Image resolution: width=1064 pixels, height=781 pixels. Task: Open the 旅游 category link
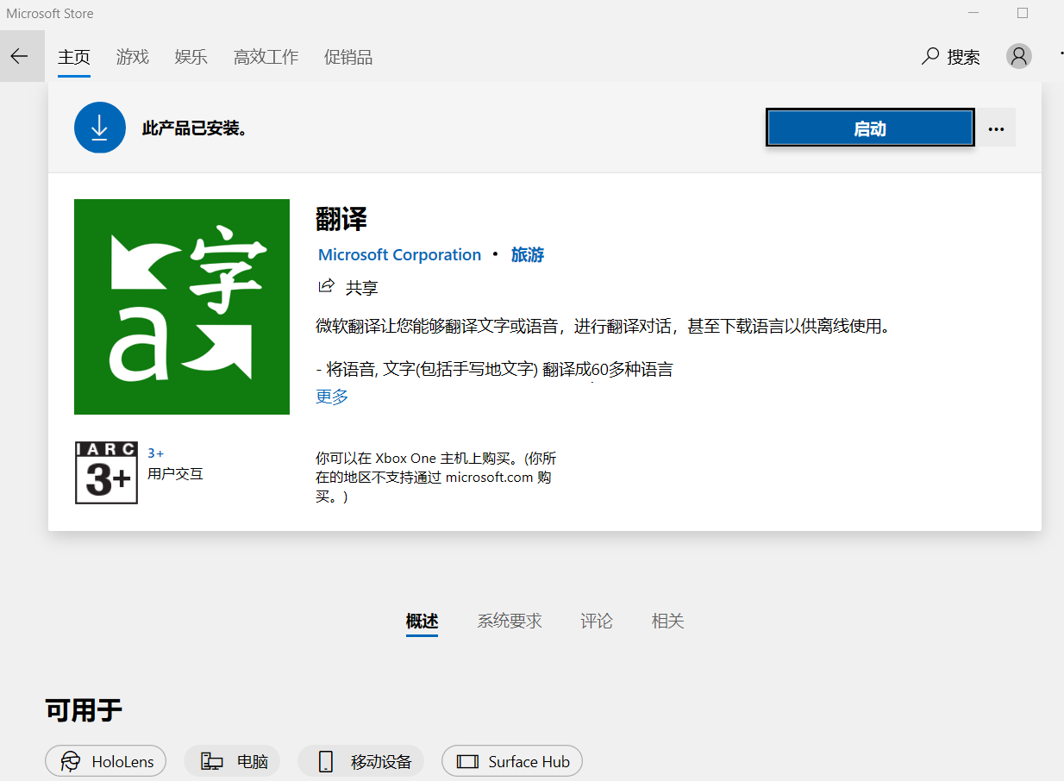pos(528,254)
